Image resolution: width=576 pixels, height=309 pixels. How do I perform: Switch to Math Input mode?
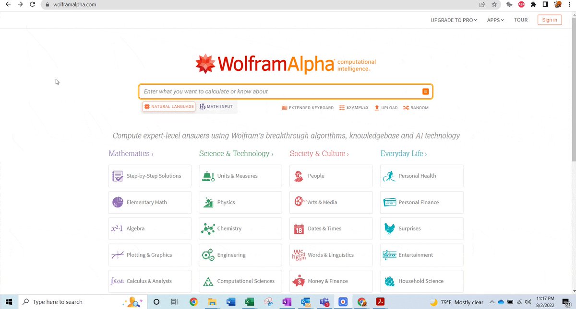coord(216,106)
